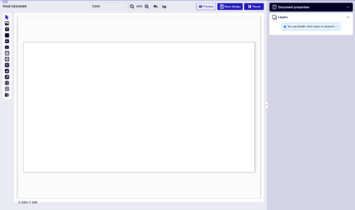This screenshot has height=210, width=355.
Task: Select the bar chart tool
Action: pyautogui.click(x=7, y=71)
